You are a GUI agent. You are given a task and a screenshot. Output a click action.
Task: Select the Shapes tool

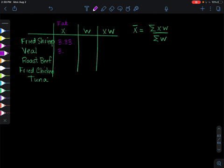point(128,9)
